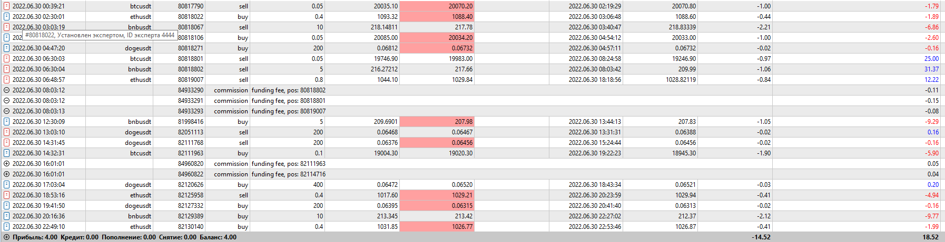The height and width of the screenshot is (242, 945).
Task: Click the plus icon beside the Прибыль summary
Action: click(x=6, y=237)
